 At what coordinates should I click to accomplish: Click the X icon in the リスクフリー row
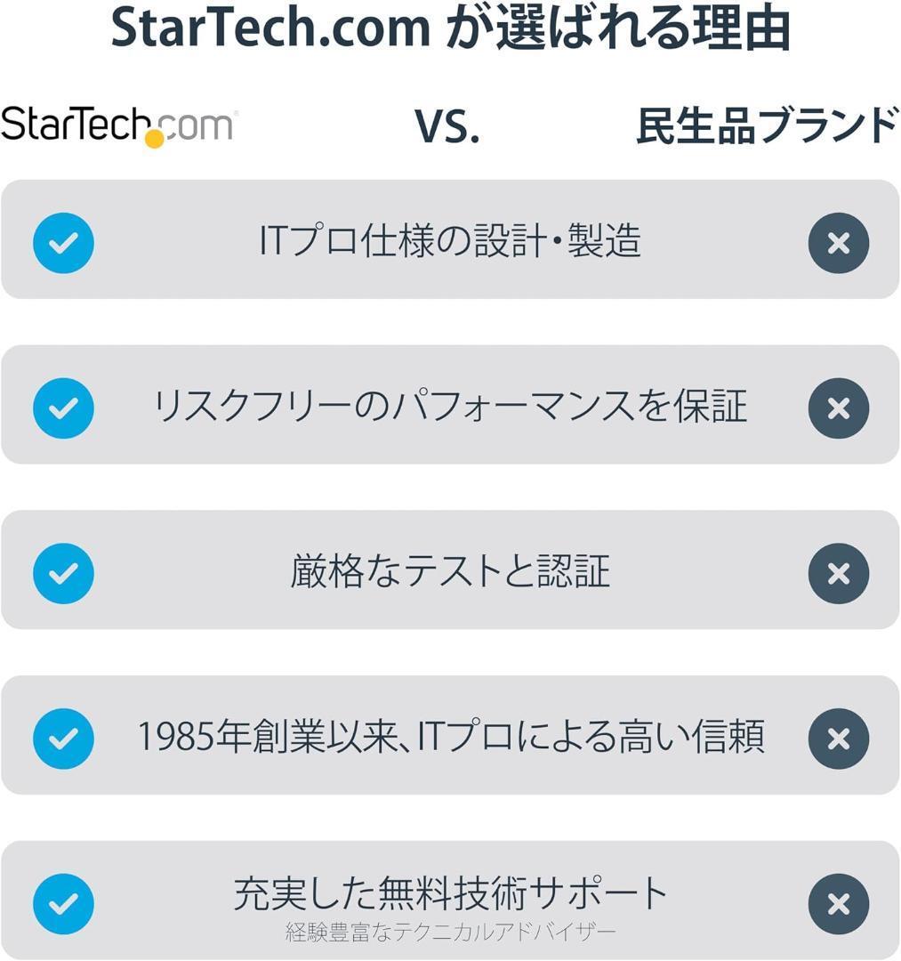pyautogui.click(x=838, y=408)
